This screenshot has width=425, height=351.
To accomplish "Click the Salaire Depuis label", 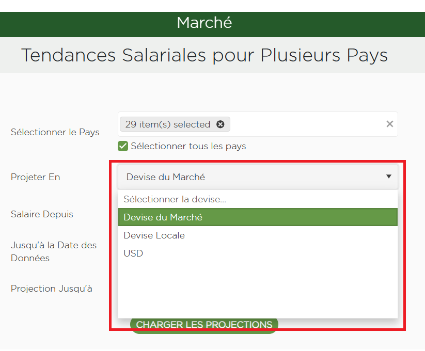I will pos(42,214).
